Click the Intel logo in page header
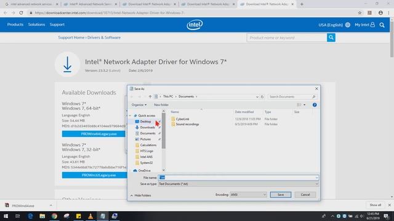 coord(195,25)
